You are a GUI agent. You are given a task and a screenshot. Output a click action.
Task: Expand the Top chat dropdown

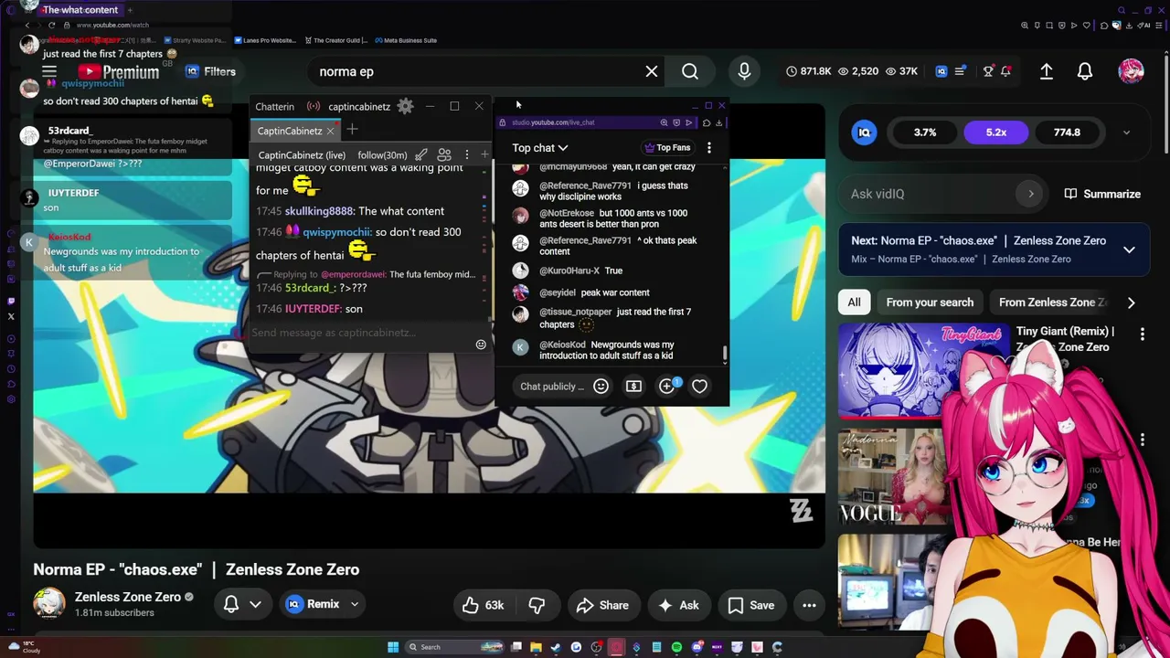point(539,147)
